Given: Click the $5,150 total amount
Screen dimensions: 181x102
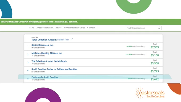Looking at the screenshot, I should coord(155,55).
